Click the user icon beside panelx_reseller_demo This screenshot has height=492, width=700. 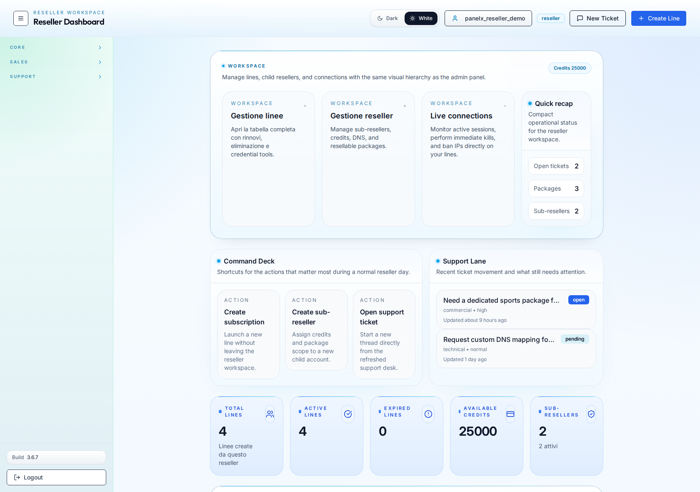pyautogui.click(x=455, y=18)
